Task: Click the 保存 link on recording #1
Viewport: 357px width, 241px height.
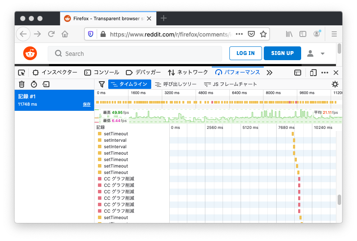Action: tap(87, 104)
